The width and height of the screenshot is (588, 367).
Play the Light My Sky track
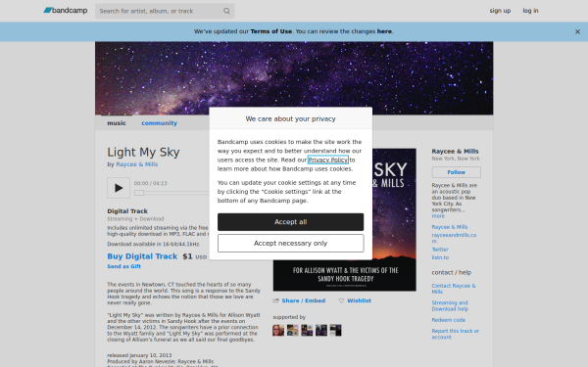[119, 188]
